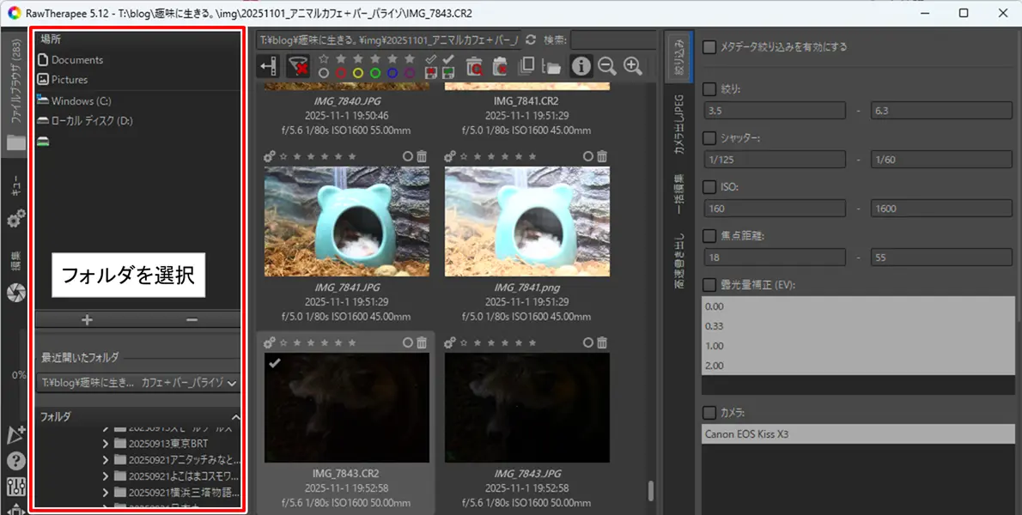Click the plus button to add a folder

coord(87,319)
